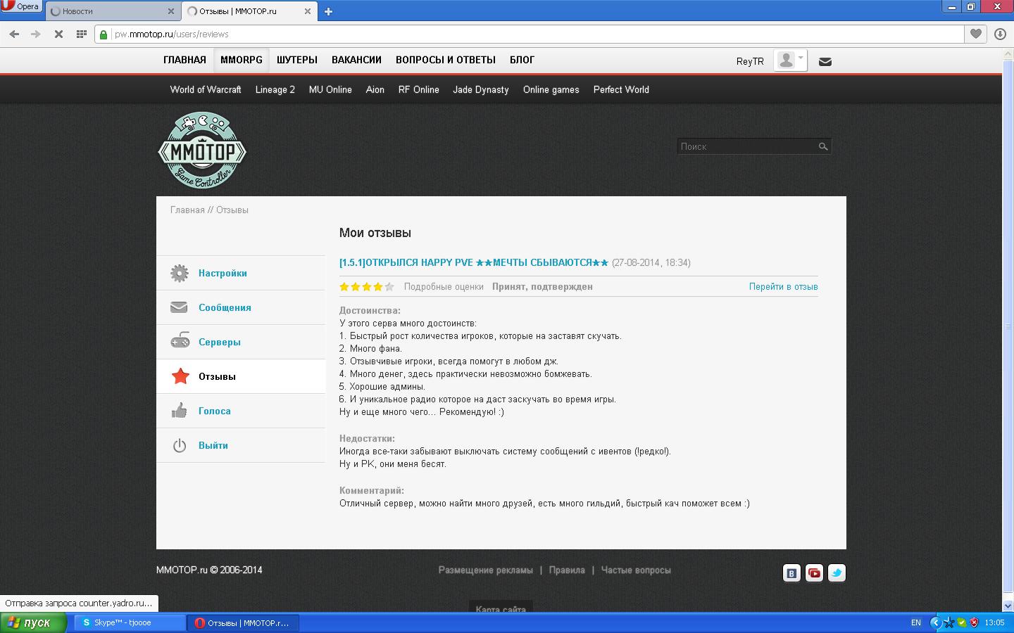Image resolution: width=1014 pixels, height=633 pixels.
Task: Expand user avatar dropdown menu
Action: click(790, 60)
